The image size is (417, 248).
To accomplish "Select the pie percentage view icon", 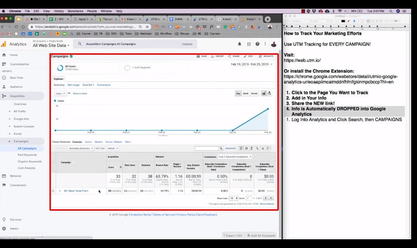I will point(246,148).
